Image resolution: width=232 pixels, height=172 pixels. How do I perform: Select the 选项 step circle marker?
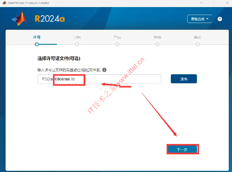[x=158, y=44]
